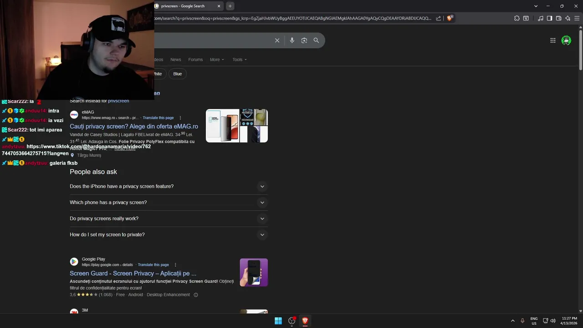
Task: Expand 'Which phone has a privacy screen?'
Action: tap(169, 202)
